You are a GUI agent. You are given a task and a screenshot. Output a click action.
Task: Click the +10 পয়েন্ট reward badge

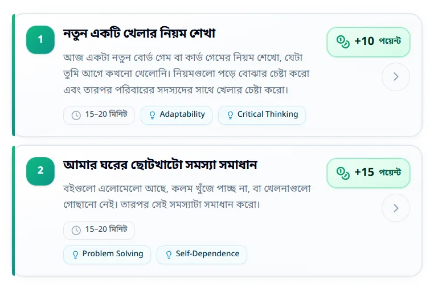click(368, 42)
